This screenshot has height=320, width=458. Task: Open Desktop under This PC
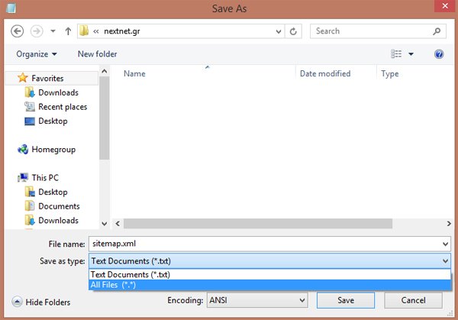coord(53,192)
